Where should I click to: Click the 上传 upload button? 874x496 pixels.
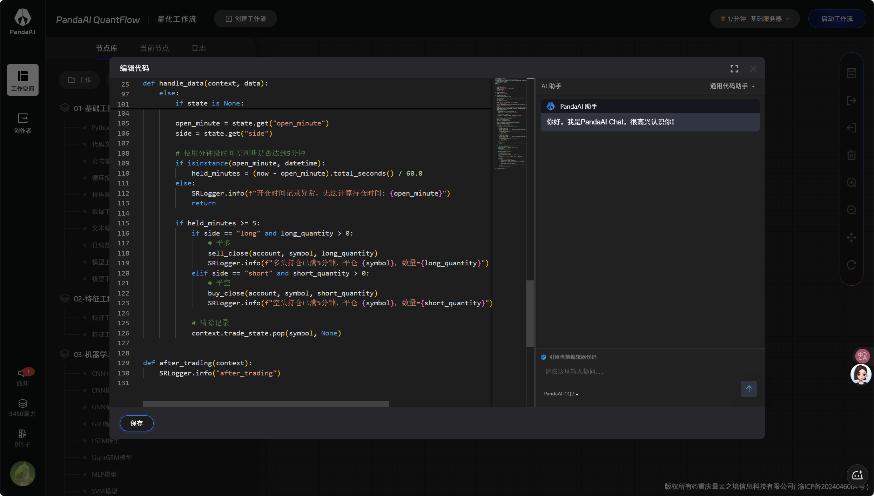pos(80,80)
